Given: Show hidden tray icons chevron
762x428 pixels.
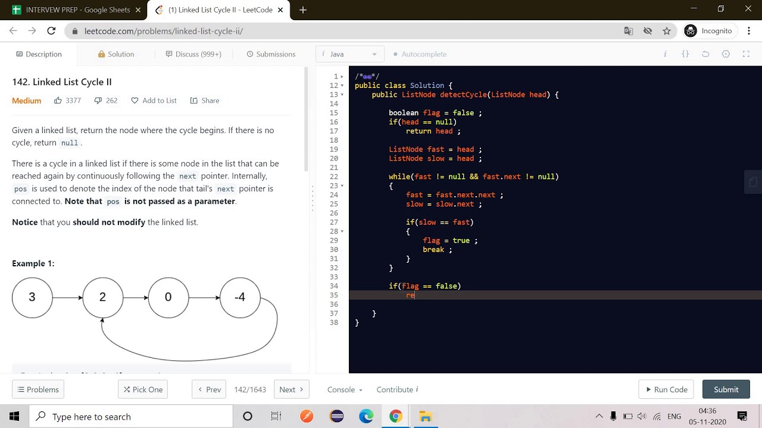Looking at the screenshot, I should click(x=599, y=416).
